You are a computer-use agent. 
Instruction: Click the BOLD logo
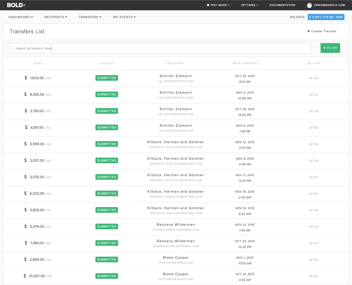click(16, 5)
